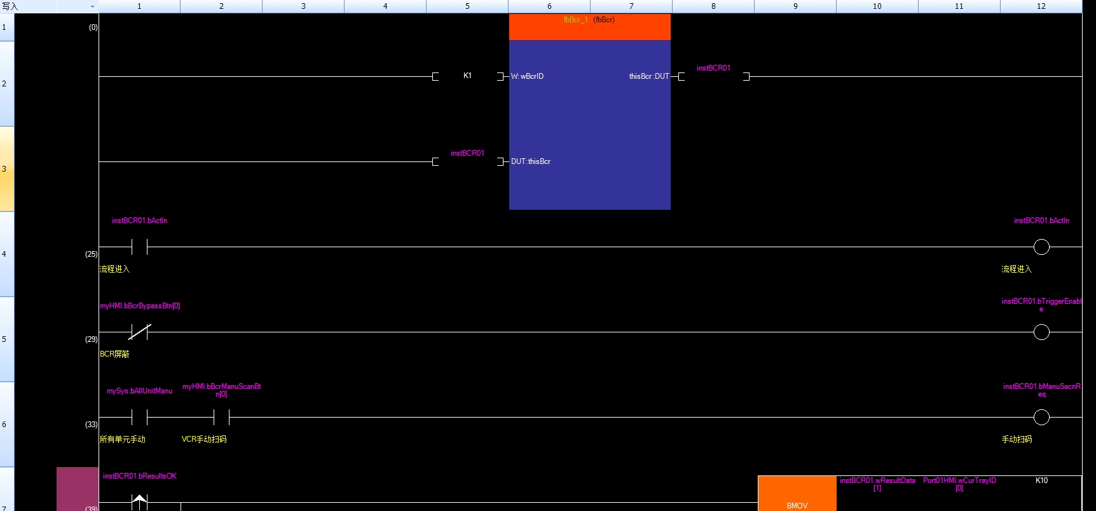1096x511 pixels.
Task: Select the instBCR01.bResultsOK rising-edge contact
Action: (139, 501)
